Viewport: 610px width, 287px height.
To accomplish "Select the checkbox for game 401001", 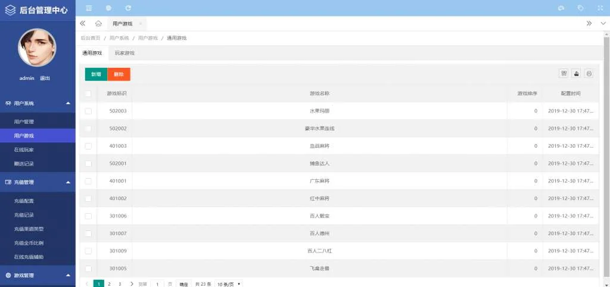I will click(88, 181).
